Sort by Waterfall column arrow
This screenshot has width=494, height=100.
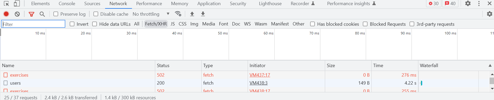pyautogui.click(x=490, y=66)
